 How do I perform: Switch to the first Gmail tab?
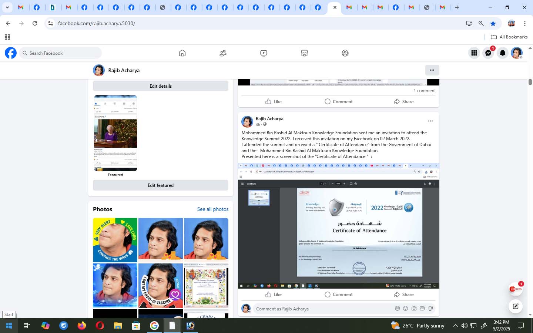click(x=21, y=7)
